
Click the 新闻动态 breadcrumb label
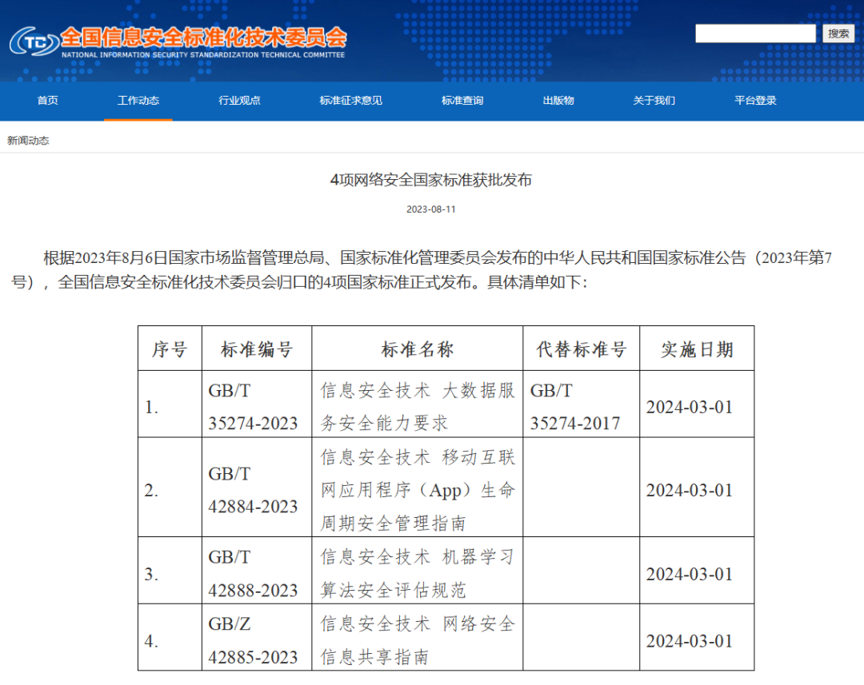point(28,141)
